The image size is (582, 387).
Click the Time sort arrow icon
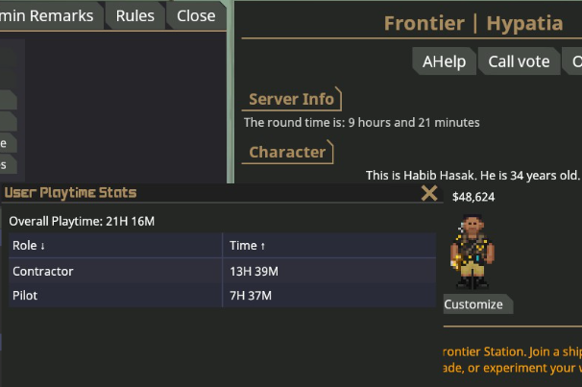point(263,246)
